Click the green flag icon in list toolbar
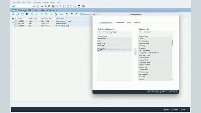Viewport: 201px width, 113px height. point(72,14)
